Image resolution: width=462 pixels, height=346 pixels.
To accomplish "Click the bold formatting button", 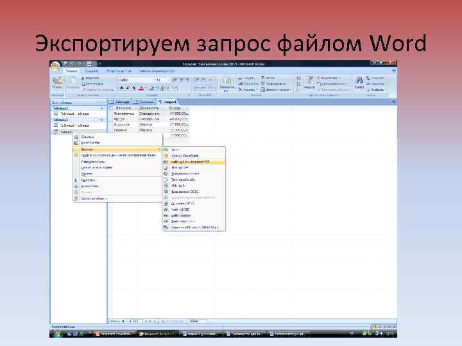I will (x=122, y=88).
